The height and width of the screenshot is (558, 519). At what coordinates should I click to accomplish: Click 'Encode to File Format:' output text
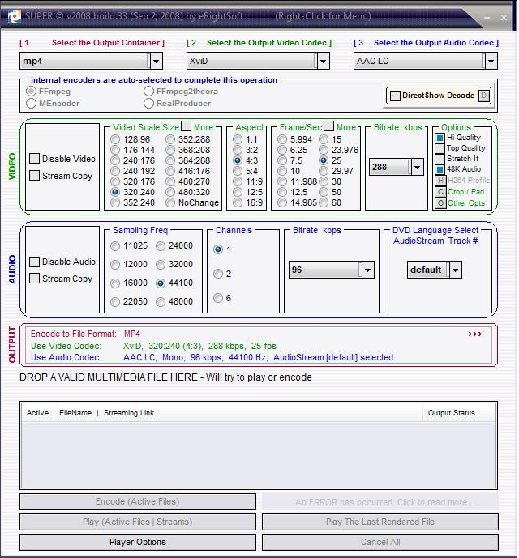(x=74, y=334)
